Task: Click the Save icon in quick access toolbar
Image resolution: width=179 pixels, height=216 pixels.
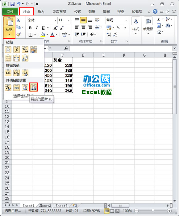Action: point(13,4)
